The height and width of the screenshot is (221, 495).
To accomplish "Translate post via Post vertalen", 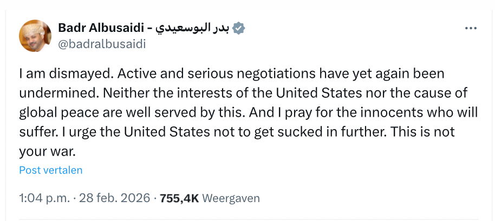I will [51, 170].
